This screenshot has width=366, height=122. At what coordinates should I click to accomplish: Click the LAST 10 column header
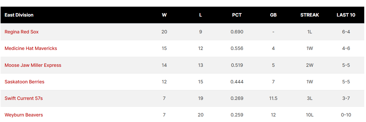[x=346, y=15]
